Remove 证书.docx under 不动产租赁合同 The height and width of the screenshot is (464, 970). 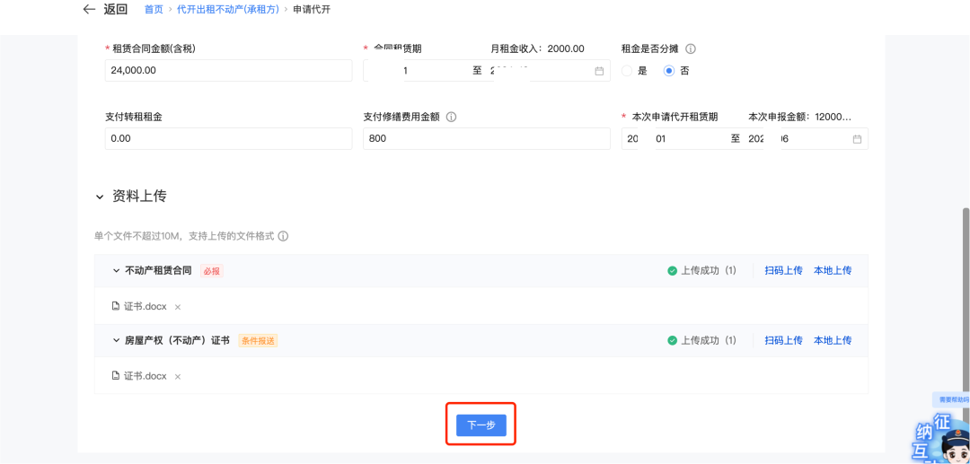[x=178, y=306]
